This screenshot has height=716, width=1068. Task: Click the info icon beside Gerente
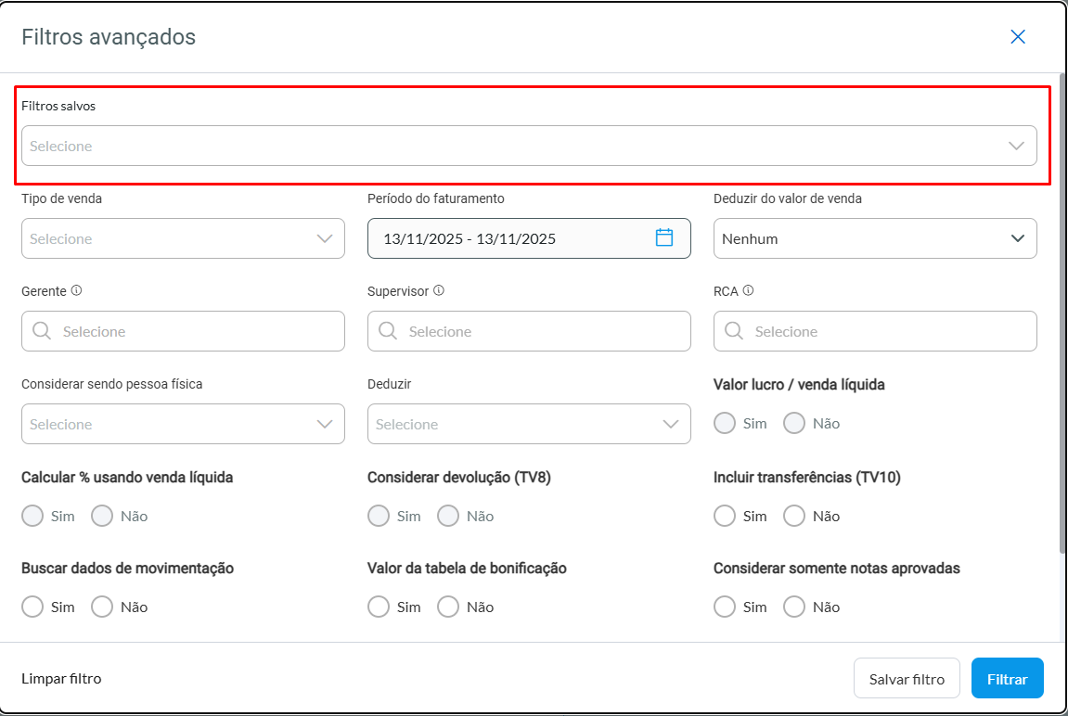pyautogui.click(x=76, y=290)
